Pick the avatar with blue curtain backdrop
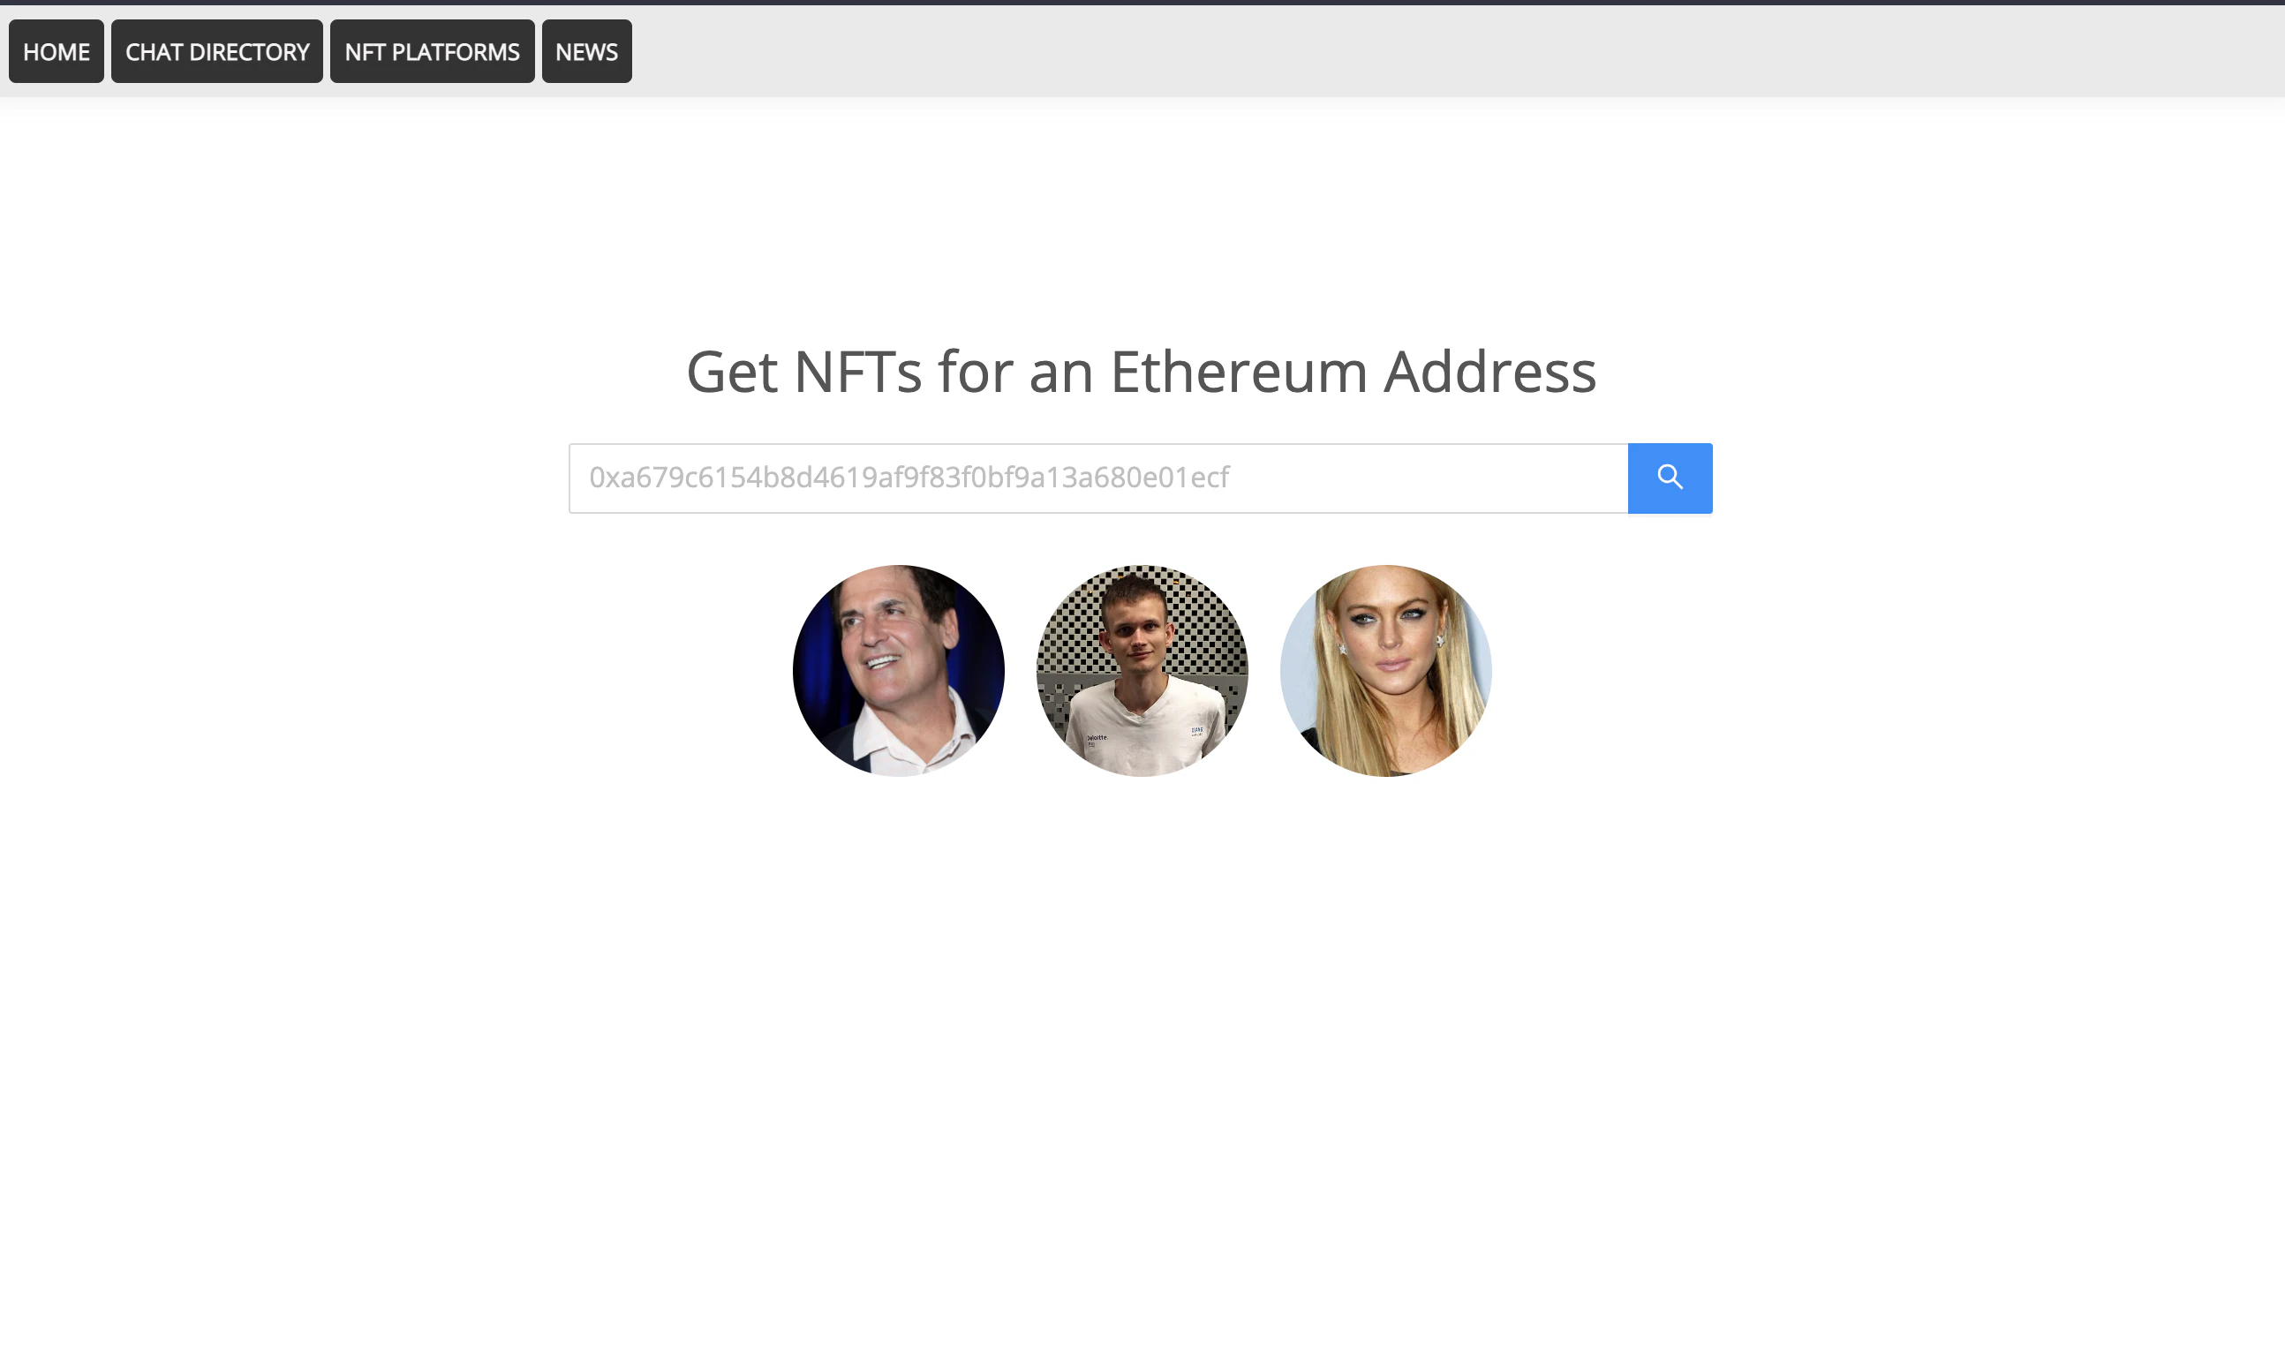 tap(898, 671)
